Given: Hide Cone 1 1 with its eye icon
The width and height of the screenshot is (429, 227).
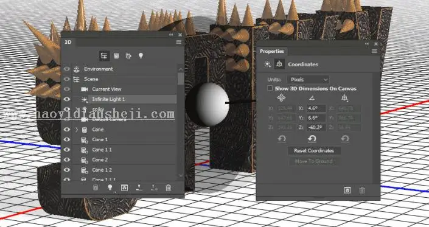Looking at the screenshot, I should (67, 150).
